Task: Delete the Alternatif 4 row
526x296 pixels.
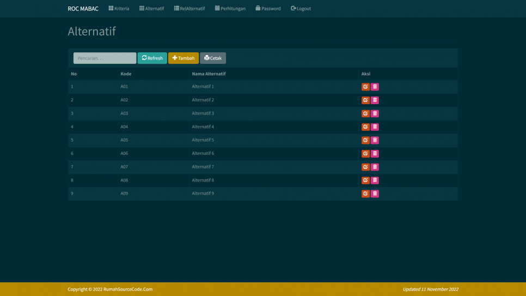Action: 375,126
